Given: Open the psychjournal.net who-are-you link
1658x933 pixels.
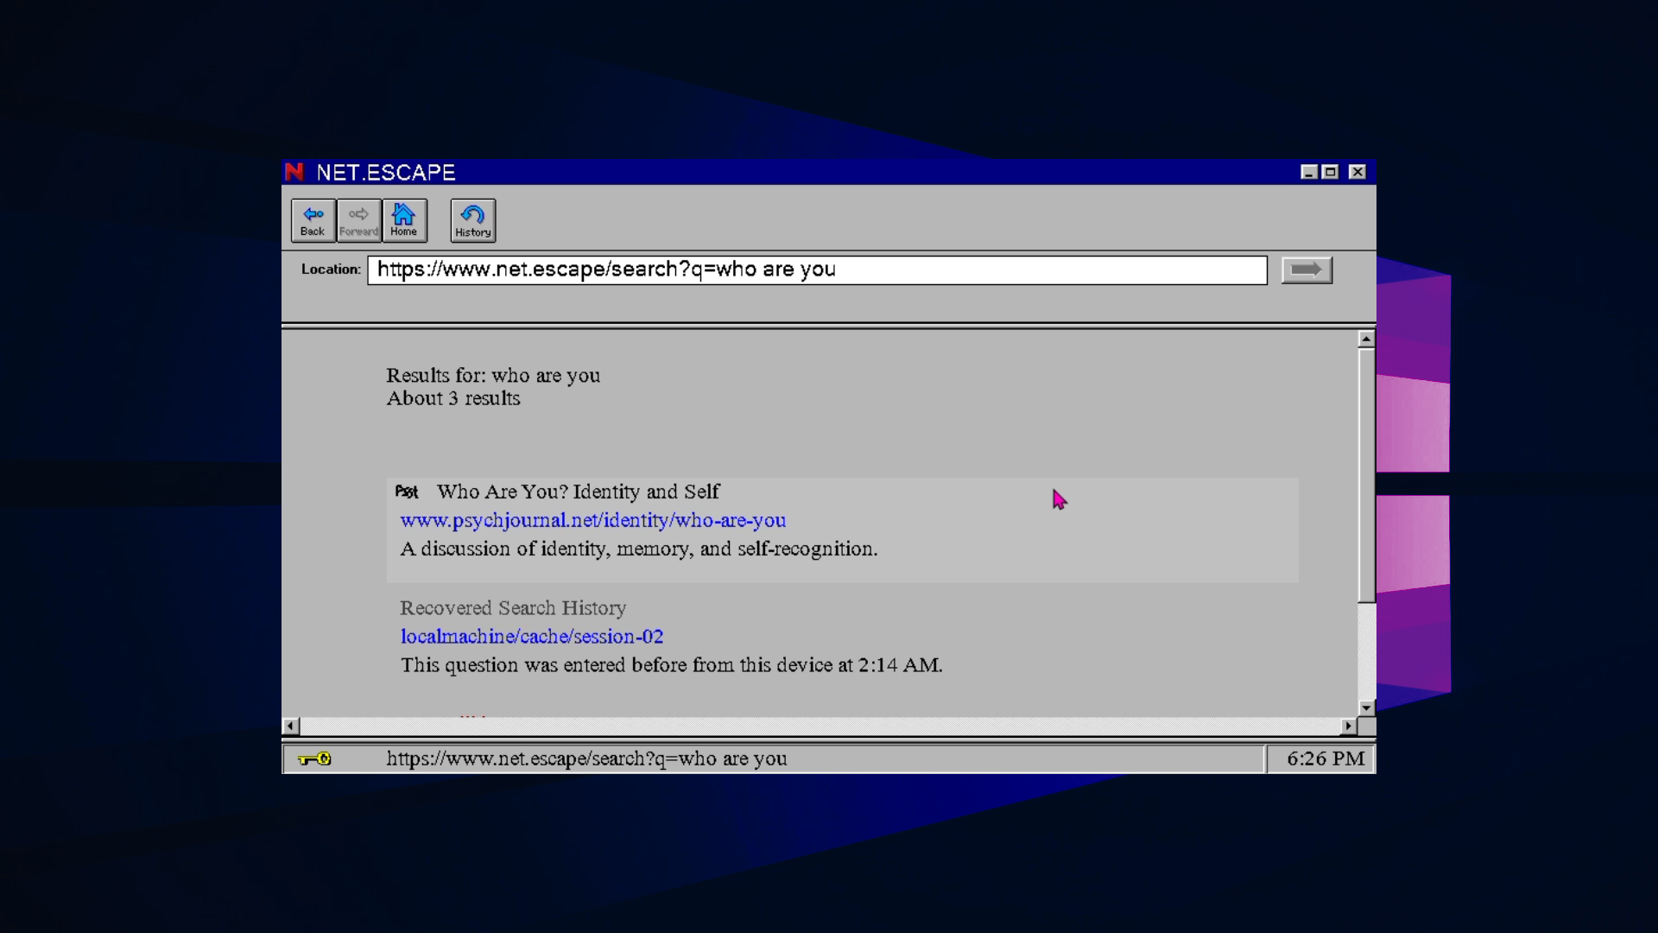Looking at the screenshot, I should click(x=592, y=521).
